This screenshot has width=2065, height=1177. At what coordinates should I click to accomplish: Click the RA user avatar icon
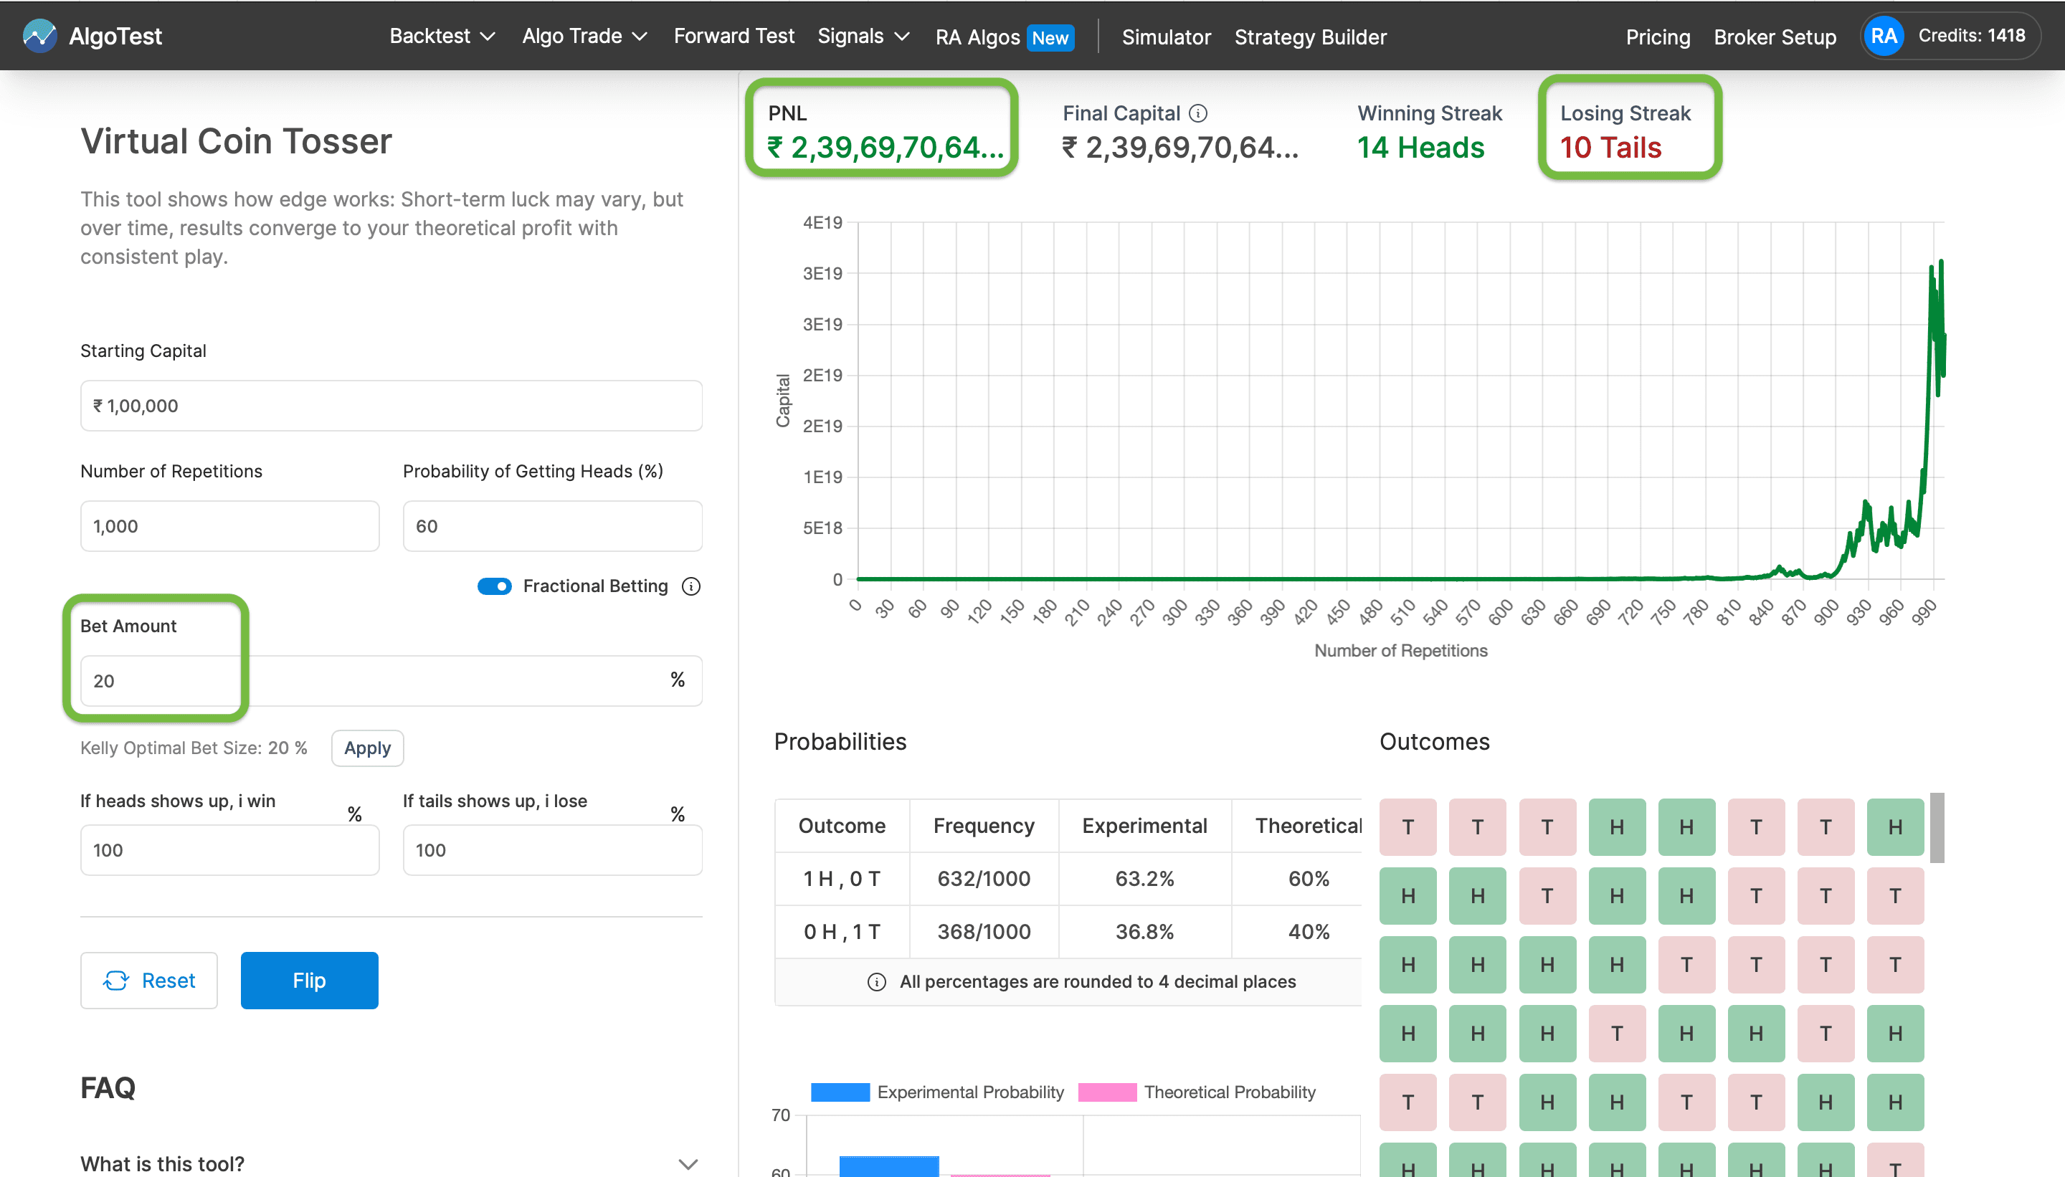[1883, 37]
